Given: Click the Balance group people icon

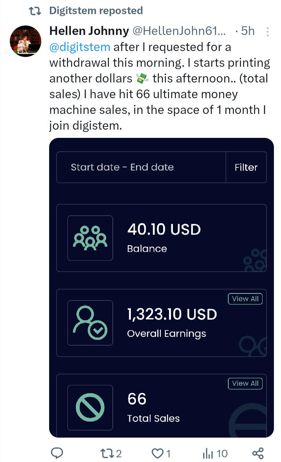Looking at the screenshot, I should pyautogui.click(x=90, y=238).
